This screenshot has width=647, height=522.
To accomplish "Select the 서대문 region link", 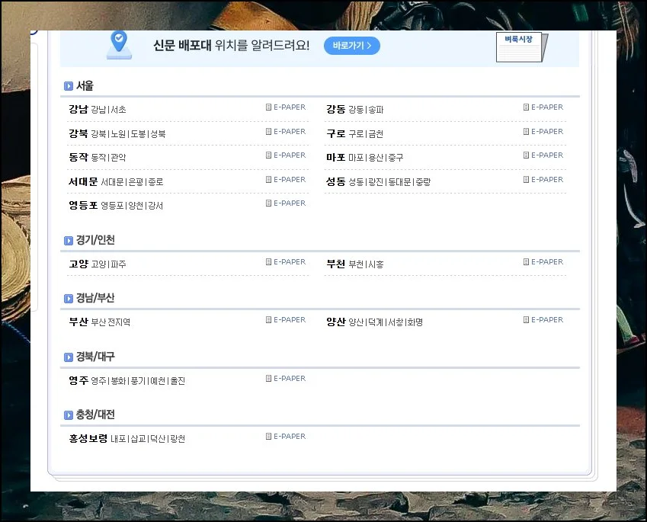I will coord(83,181).
